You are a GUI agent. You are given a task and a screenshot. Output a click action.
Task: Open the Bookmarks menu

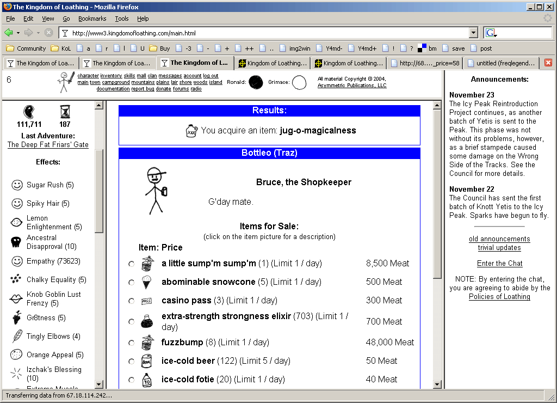[92, 19]
